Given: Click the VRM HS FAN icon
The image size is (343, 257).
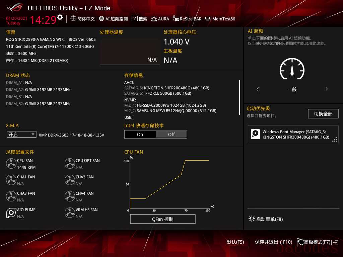Looking at the screenshot, I should tap(70, 212).
